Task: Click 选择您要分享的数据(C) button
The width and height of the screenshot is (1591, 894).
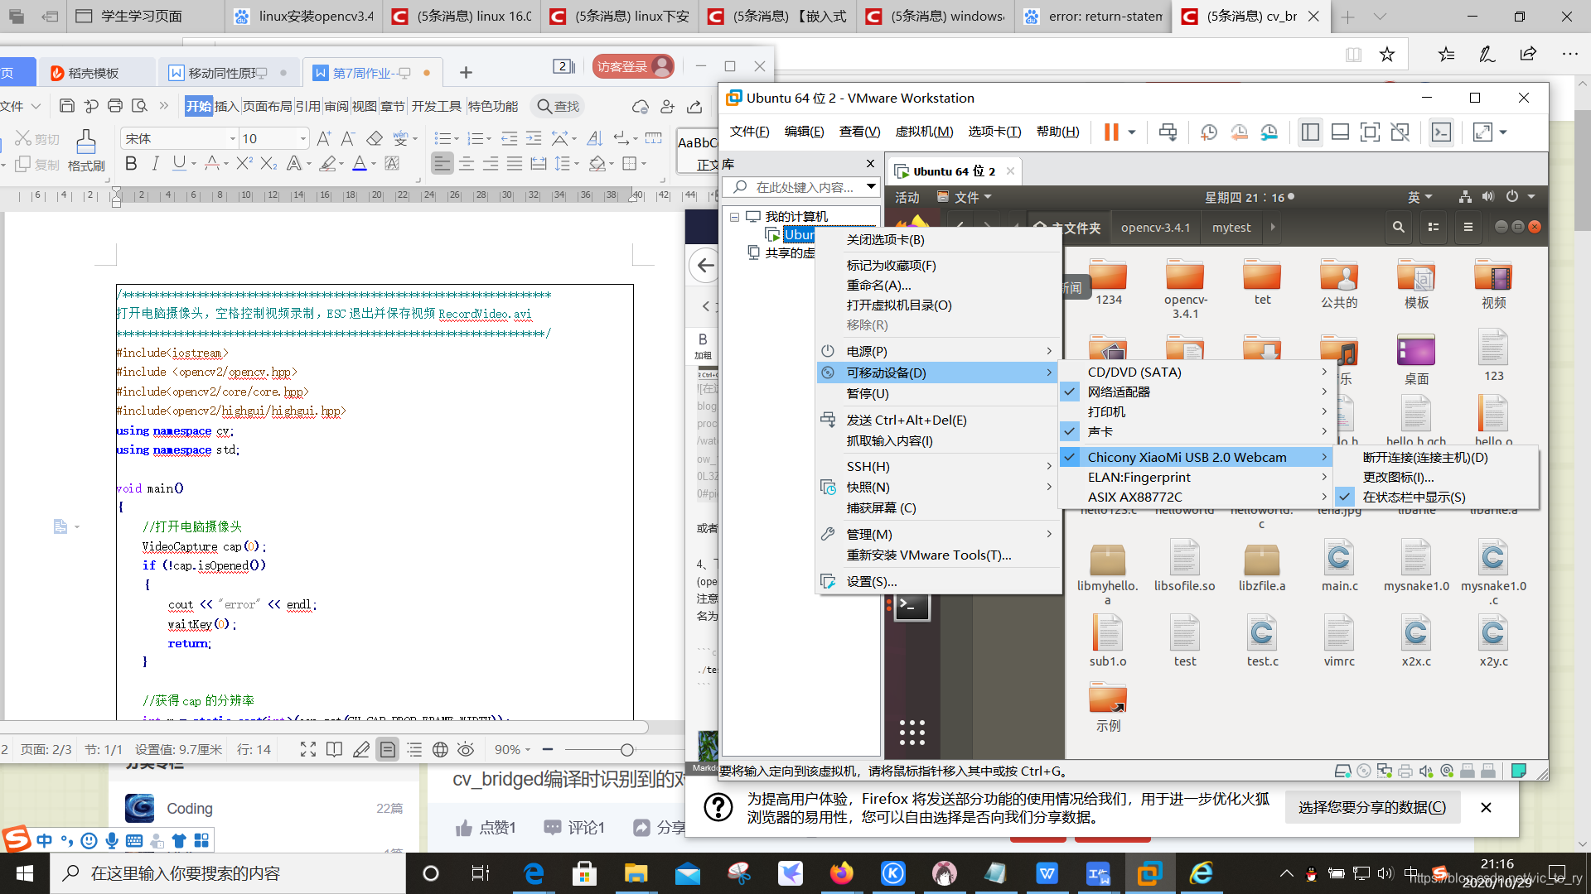Action: [1372, 807]
